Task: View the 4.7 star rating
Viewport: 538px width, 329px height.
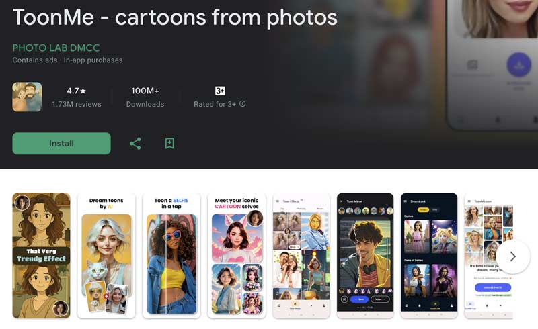Action: coord(77,91)
